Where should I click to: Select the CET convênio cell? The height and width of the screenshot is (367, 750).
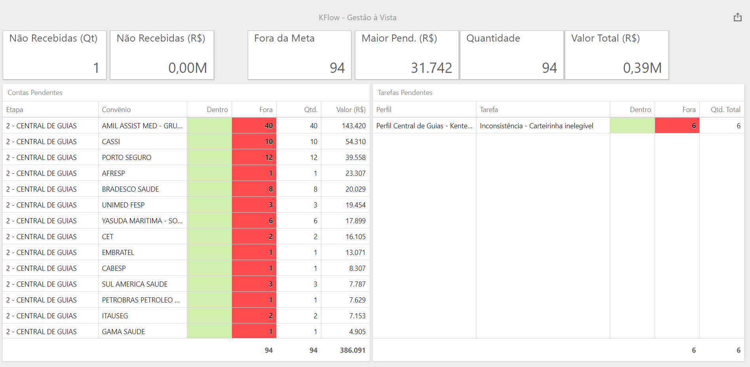click(x=142, y=236)
